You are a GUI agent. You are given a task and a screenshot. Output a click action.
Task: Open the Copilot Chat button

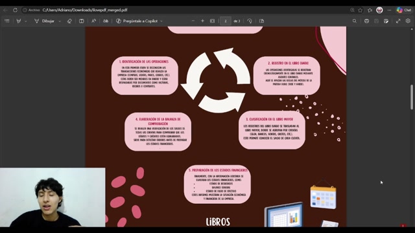click(x=404, y=10)
